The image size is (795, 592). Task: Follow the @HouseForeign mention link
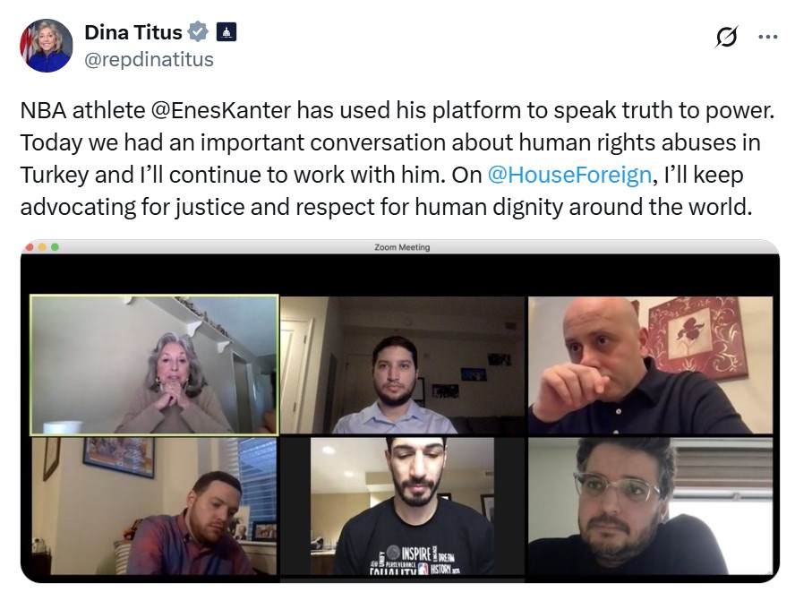pos(569,175)
